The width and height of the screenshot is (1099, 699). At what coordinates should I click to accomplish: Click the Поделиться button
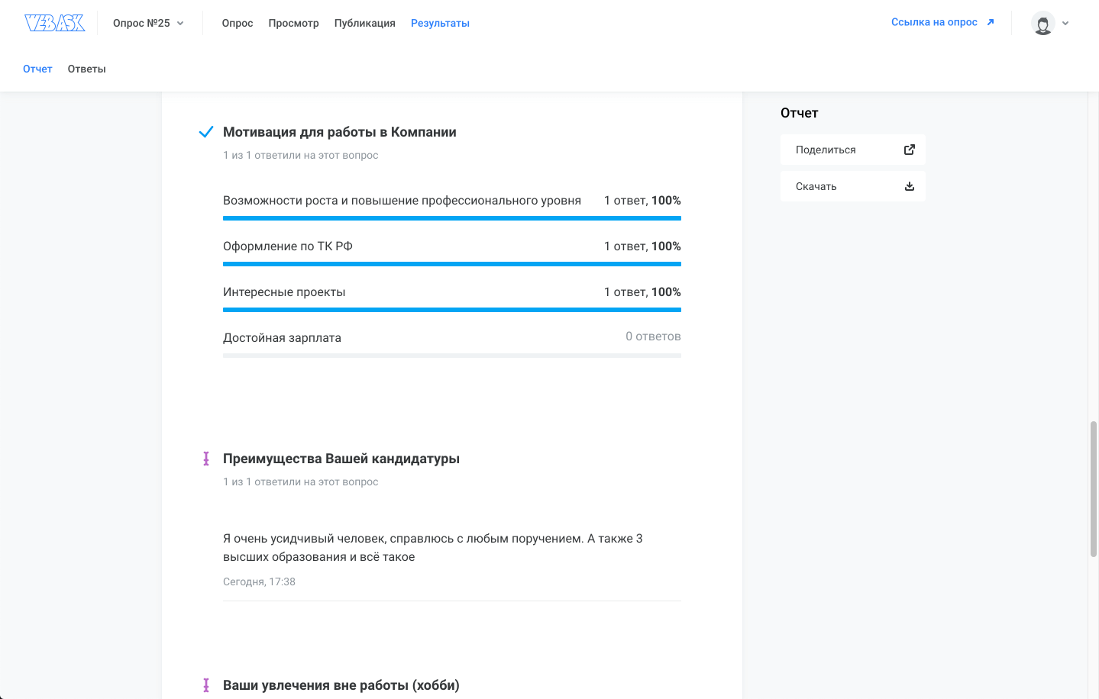tap(852, 149)
